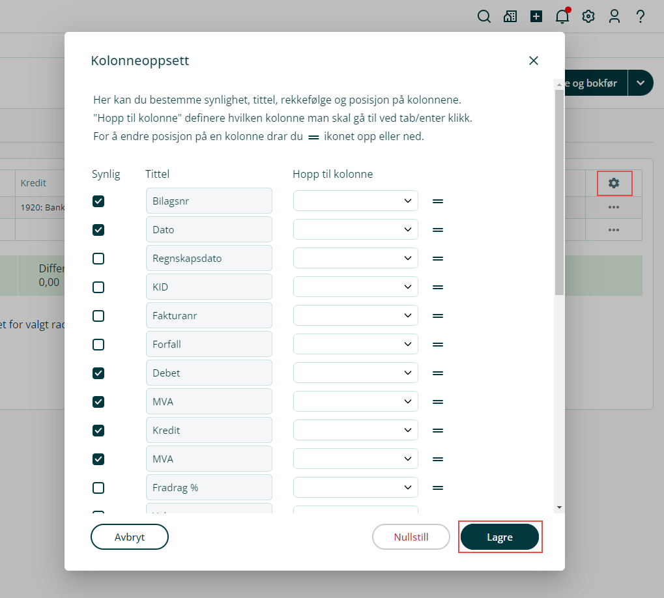Click the Nullstill reset button
The image size is (664, 598).
tap(411, 537)
